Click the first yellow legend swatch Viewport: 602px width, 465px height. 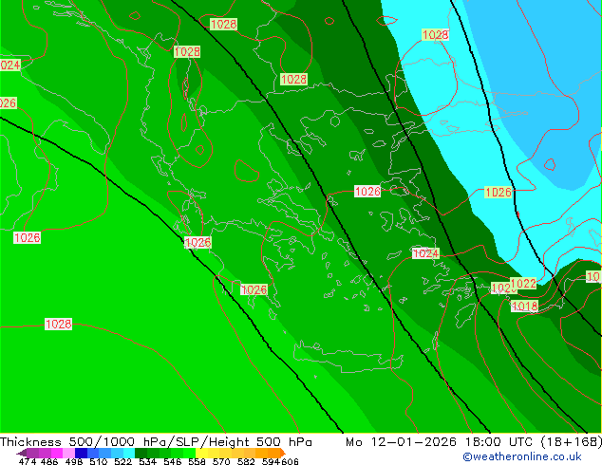tap(201, 453)
